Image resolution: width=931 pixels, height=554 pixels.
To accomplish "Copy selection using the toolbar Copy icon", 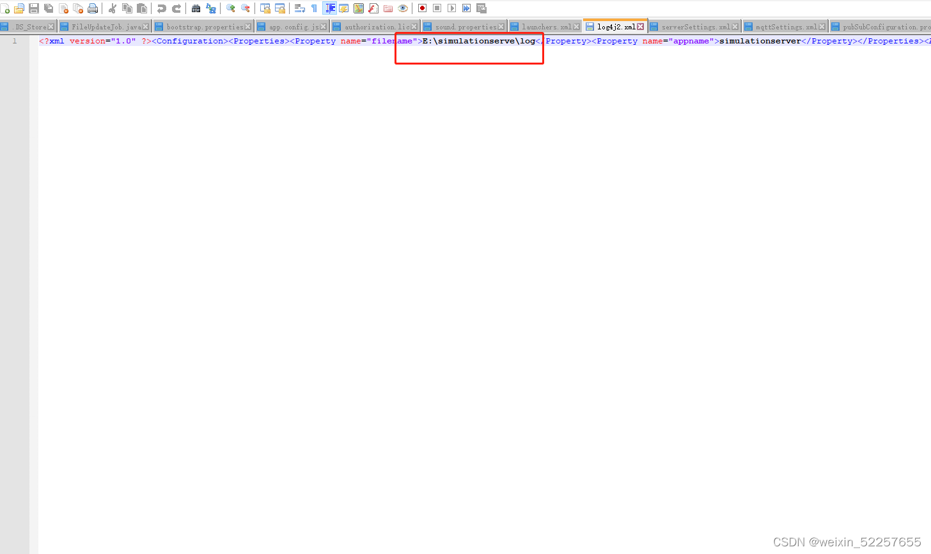I will 127,8.
